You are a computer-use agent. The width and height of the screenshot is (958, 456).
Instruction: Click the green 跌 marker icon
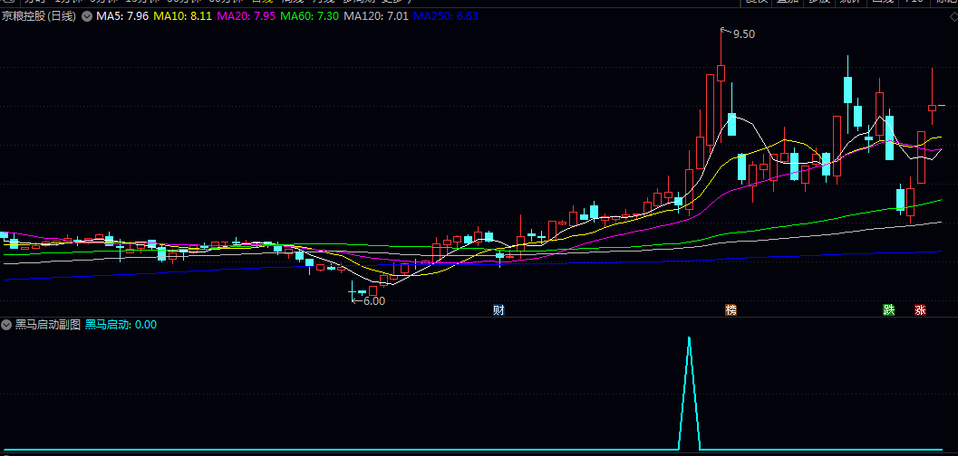(x=888, y=310)
